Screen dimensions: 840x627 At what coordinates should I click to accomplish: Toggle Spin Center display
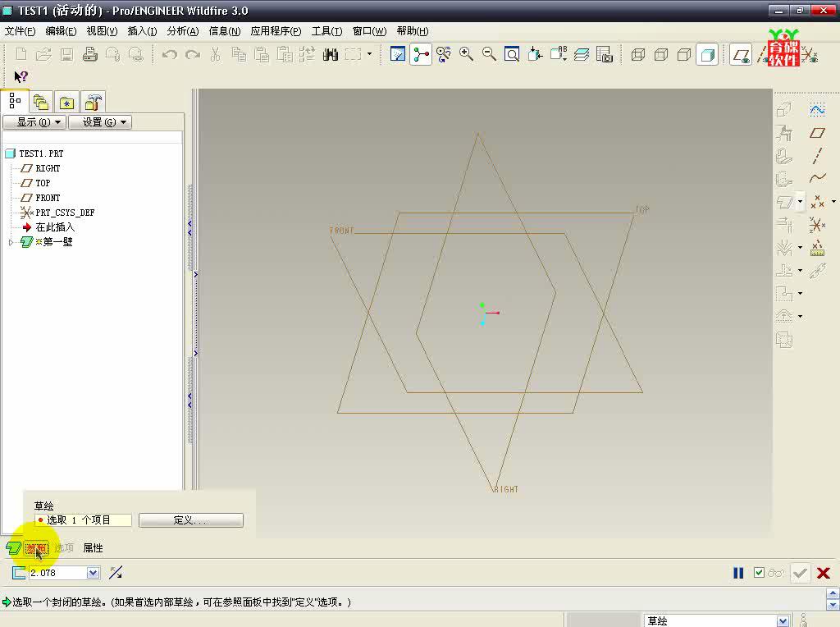coord(421,54)
